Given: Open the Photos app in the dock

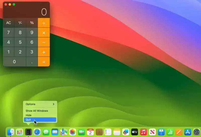Looking at the screenshot, I should (x=72, y=132).
